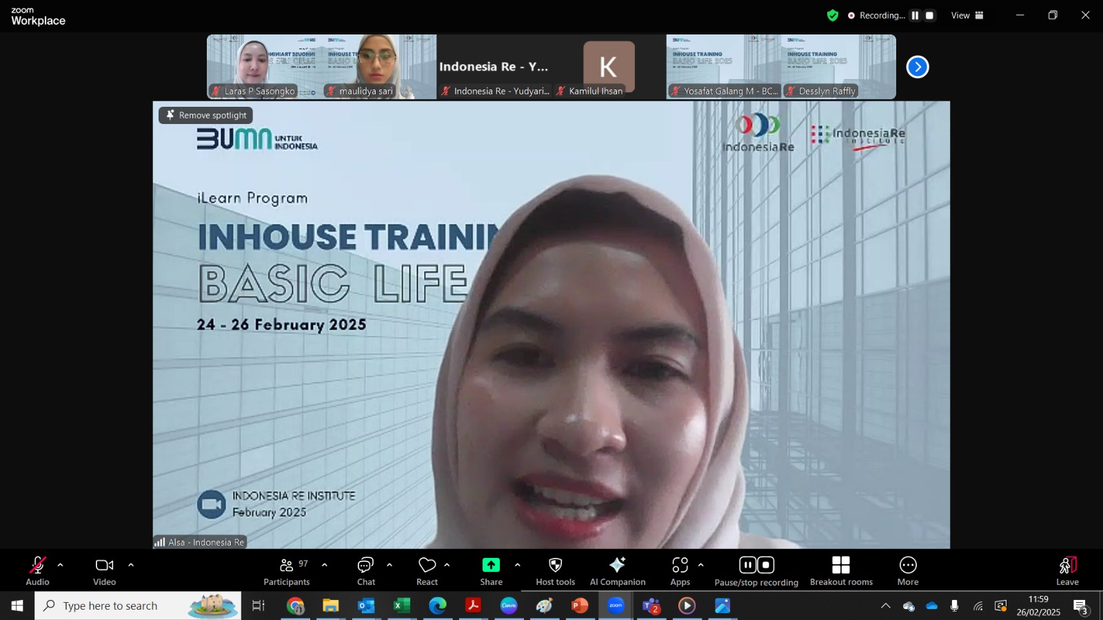Image resolution: width=1103 pixels, height=620 pixels.
Task: Expand the Share options arrow
Action: coord(518,565)
